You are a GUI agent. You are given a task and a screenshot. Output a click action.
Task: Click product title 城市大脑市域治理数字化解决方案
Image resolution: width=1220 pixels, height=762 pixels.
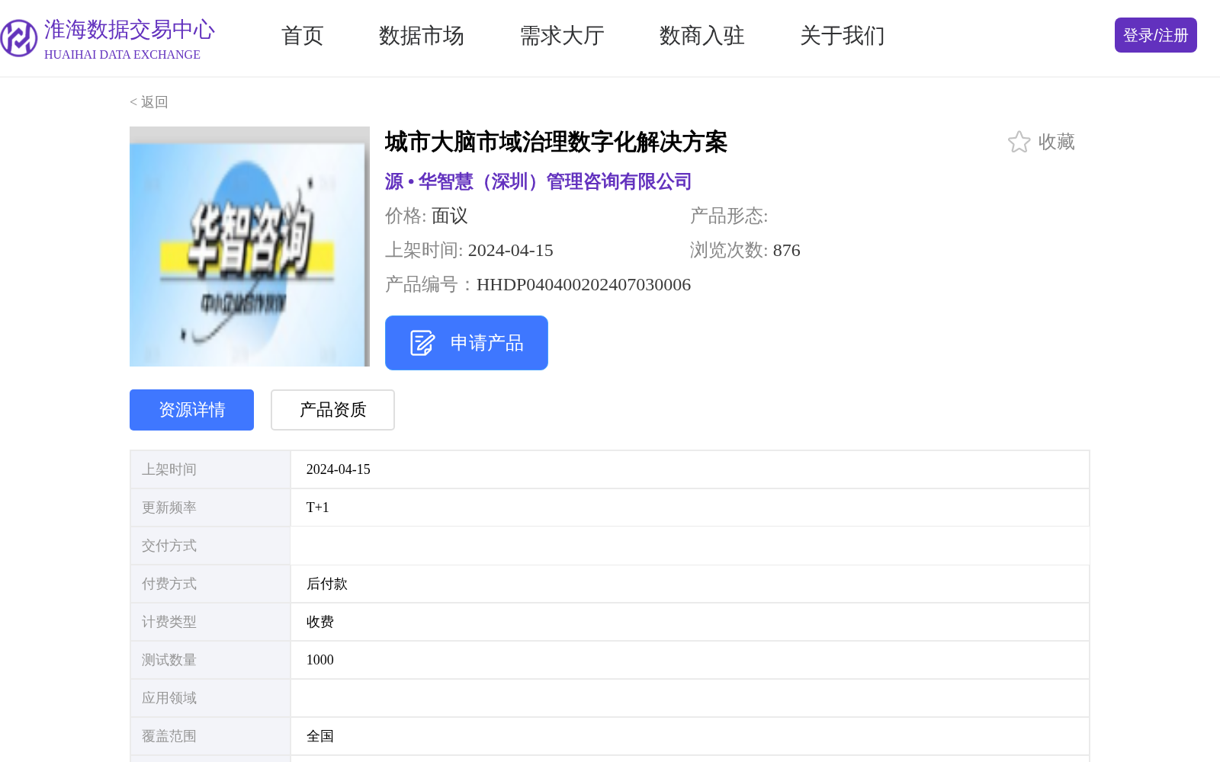click(x=556, y=142)
